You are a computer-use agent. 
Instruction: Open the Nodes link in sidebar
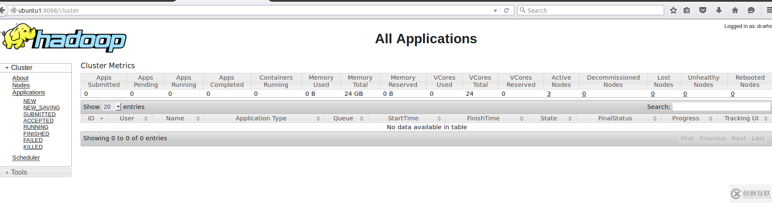[21, 85]
